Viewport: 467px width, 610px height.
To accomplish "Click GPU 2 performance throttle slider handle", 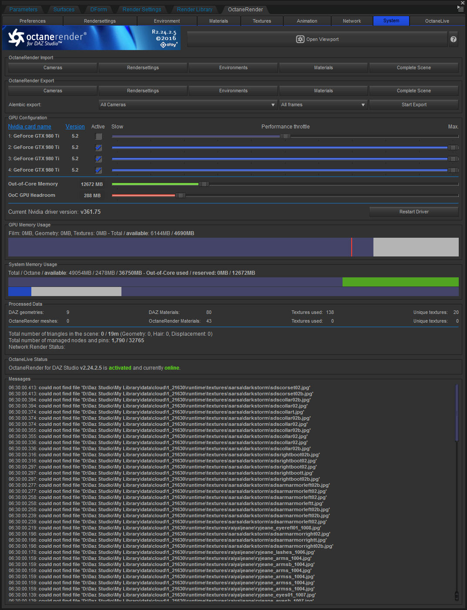I will tap(453, 148).
